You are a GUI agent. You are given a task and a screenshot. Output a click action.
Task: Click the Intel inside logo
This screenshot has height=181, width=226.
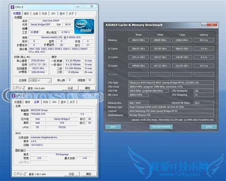[84, 26]
